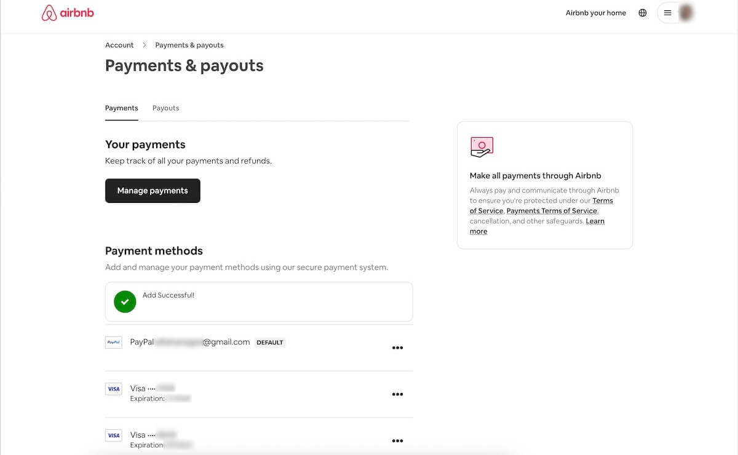Screen dimensions: 738x455
Task: Select the Payments tab
Action: [x=121, y=107]
